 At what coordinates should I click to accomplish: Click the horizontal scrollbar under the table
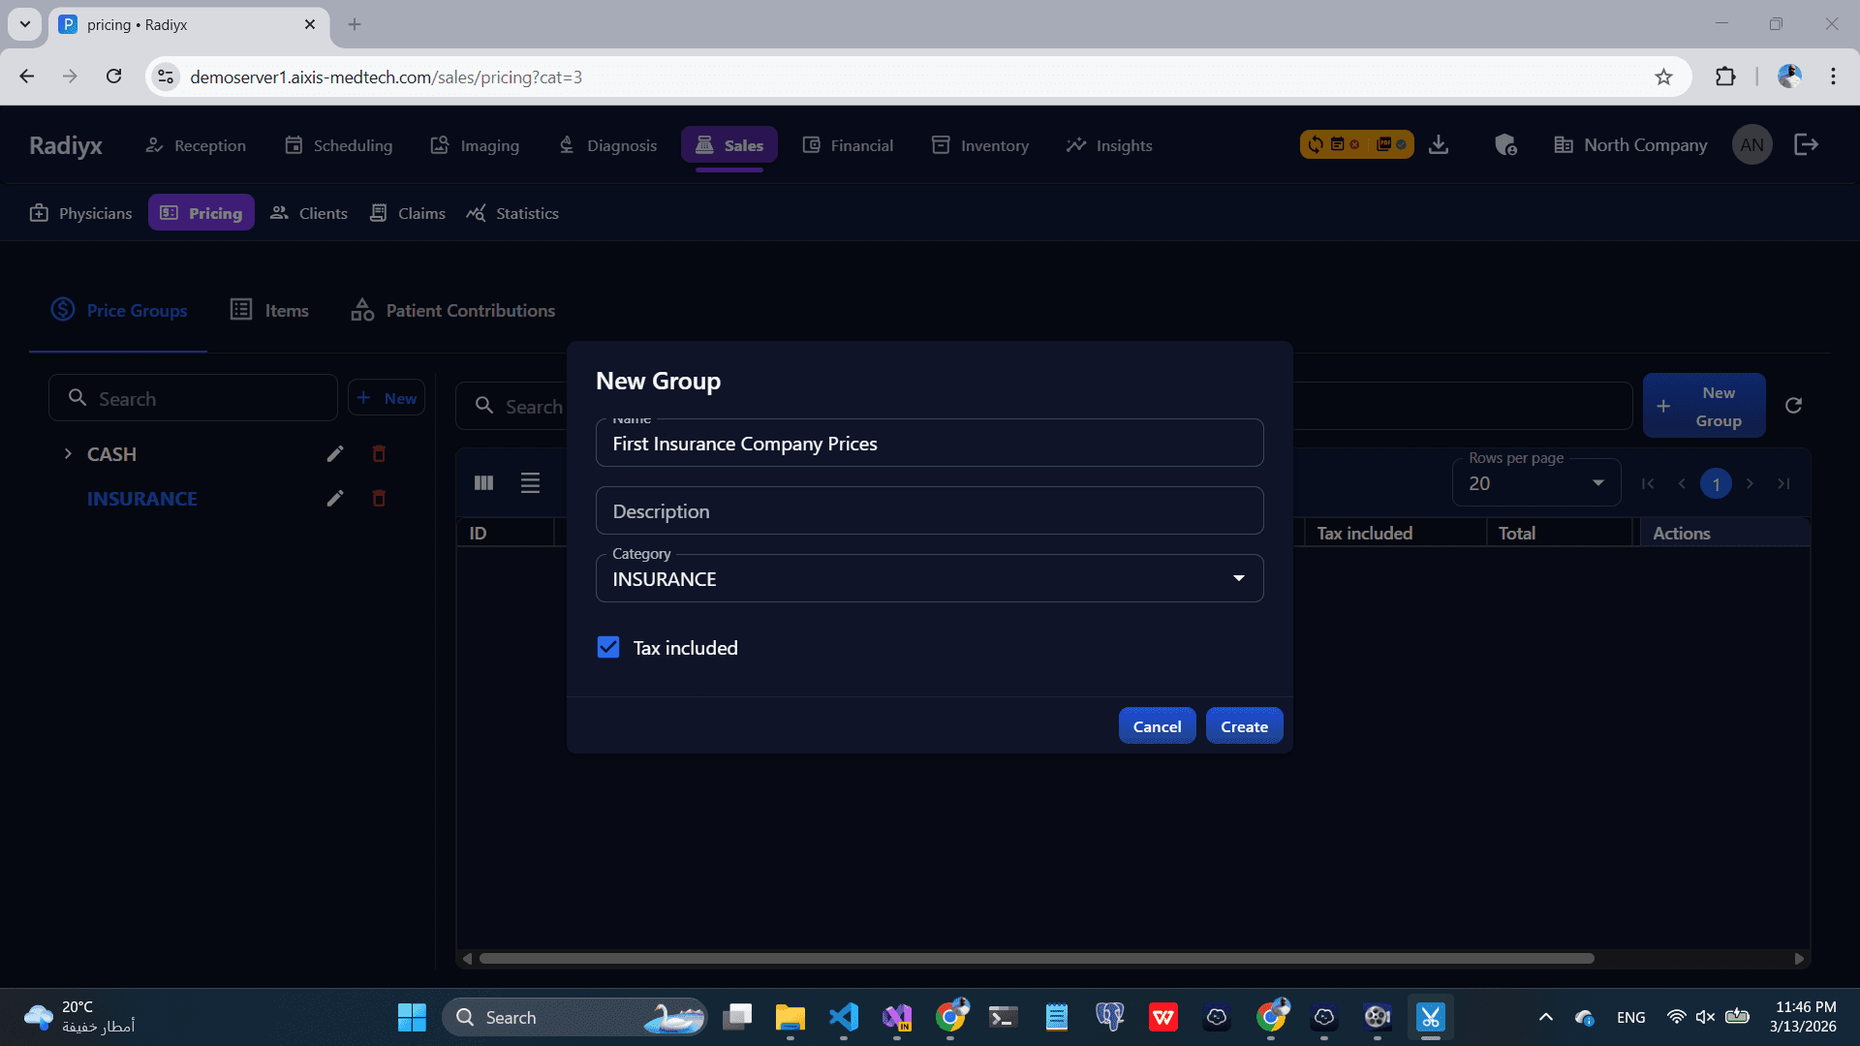click(x=1037, y=959)
